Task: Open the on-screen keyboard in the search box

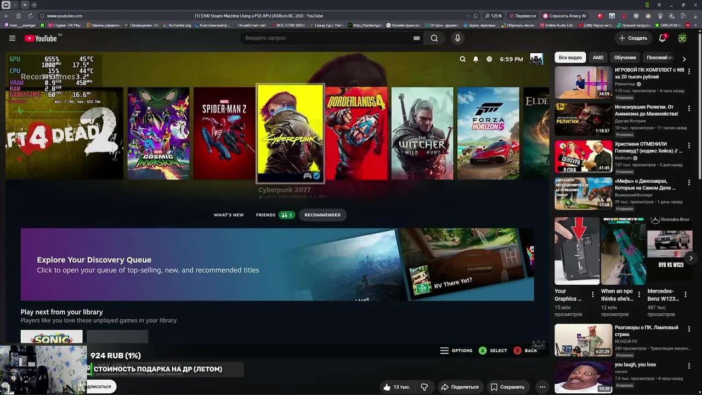Action: (416, 38)
